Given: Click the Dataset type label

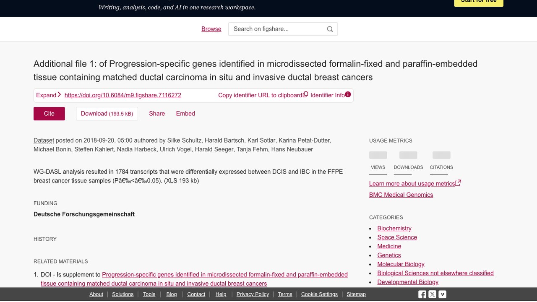Looking at the screenshot, I should click(x=44, y=140).
